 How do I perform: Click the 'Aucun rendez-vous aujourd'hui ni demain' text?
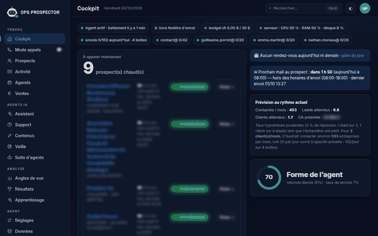pos(299,55)
